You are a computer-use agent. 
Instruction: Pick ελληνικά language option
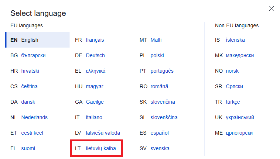(x=96, y=71)
